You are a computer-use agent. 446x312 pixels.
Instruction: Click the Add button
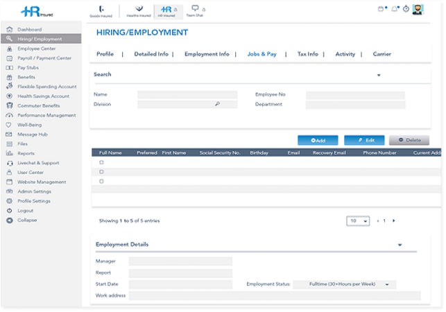pyautogui.click(x=318, y=140)
